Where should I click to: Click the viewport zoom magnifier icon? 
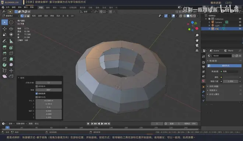tap(197, 35)
